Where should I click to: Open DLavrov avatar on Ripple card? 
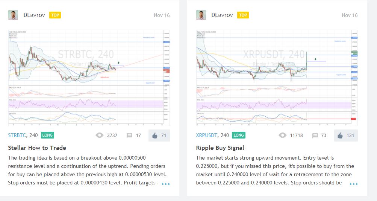coord(201,15)
